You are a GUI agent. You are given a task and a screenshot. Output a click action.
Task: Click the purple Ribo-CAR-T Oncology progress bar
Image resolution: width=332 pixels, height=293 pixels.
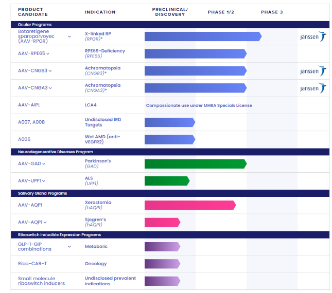(x=162, y=264)
